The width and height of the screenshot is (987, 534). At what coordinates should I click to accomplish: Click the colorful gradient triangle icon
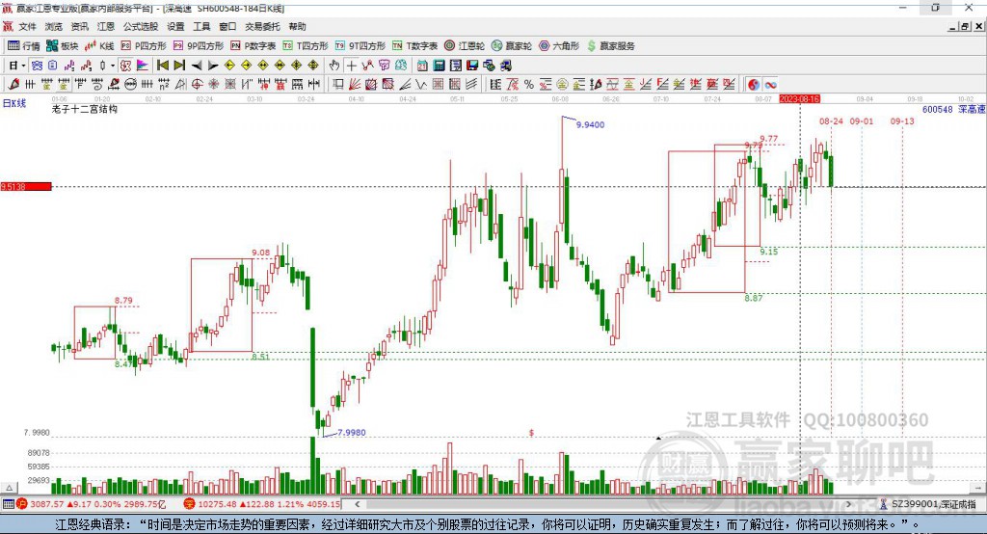tap(143, 66)
